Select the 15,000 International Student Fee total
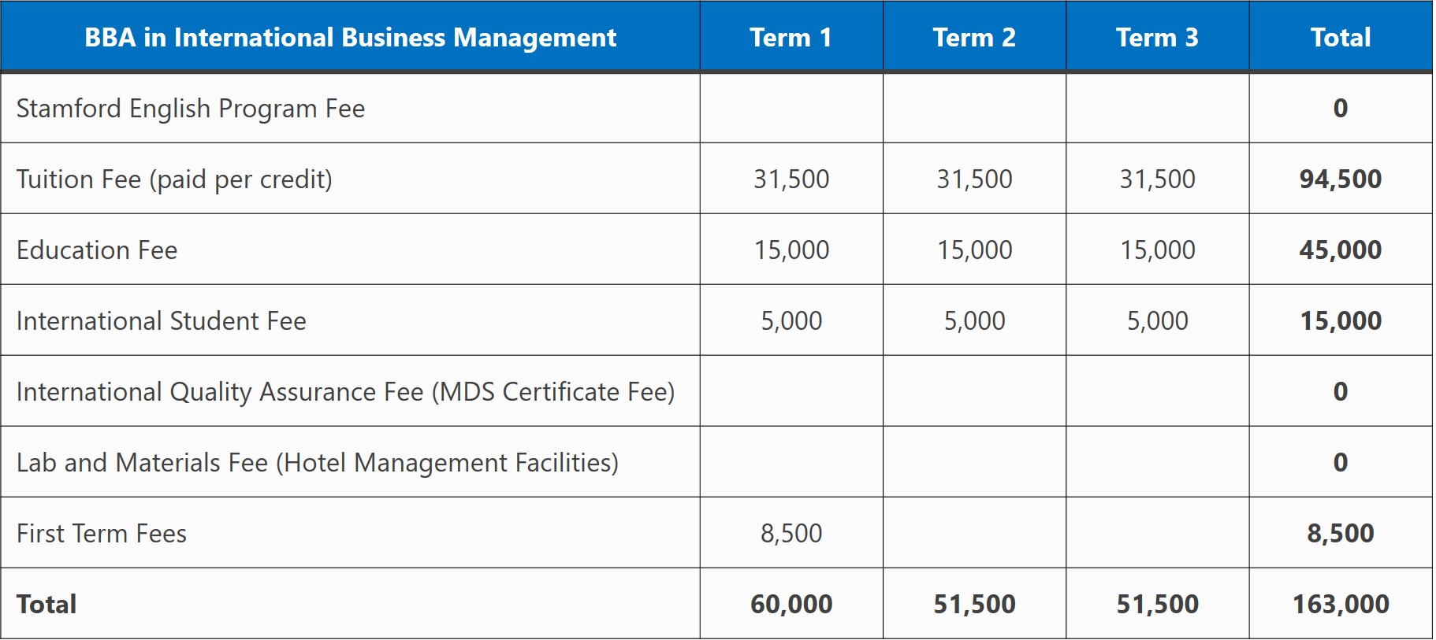The width and height of the screenshot is (1436, 640). [x=1340, y=320]
